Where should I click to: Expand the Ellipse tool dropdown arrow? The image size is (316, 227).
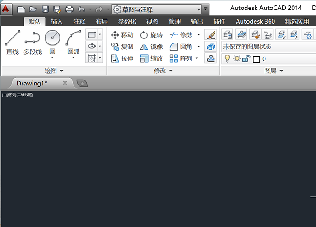(x=100, y=46)
